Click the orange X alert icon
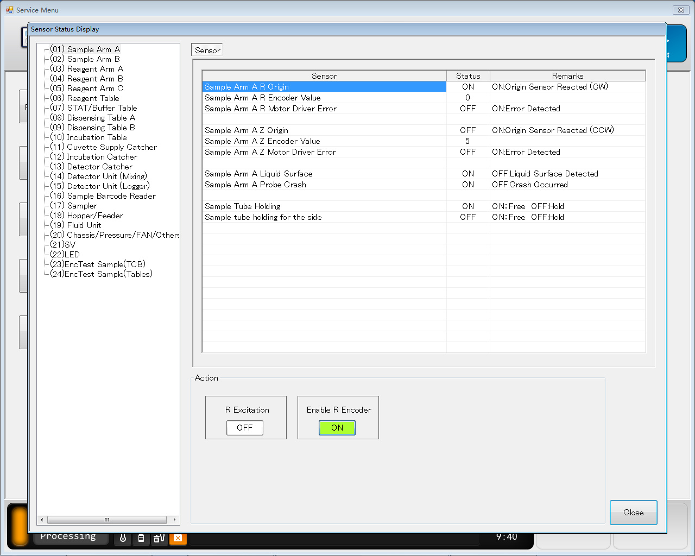The width and height of the screenshot is (695, 556). pos(178,538)
